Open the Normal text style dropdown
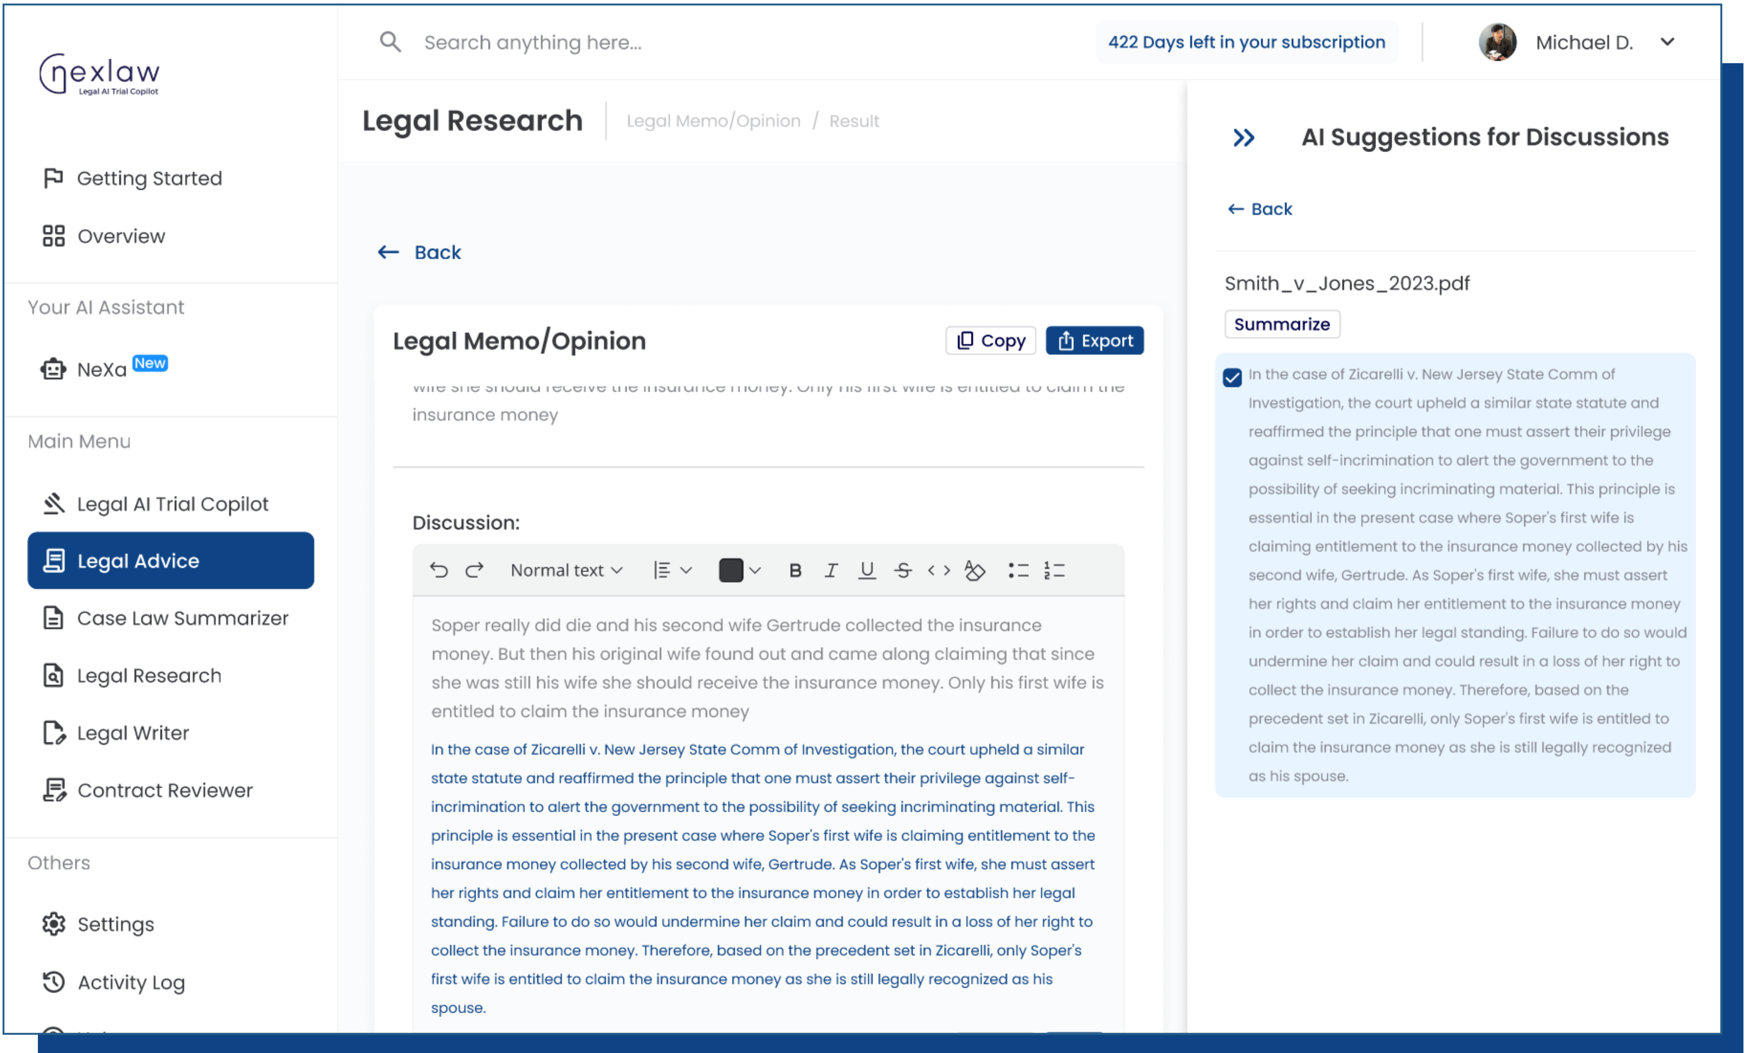Screen dimensions: 1754x1053 click(x=567, y=570)
